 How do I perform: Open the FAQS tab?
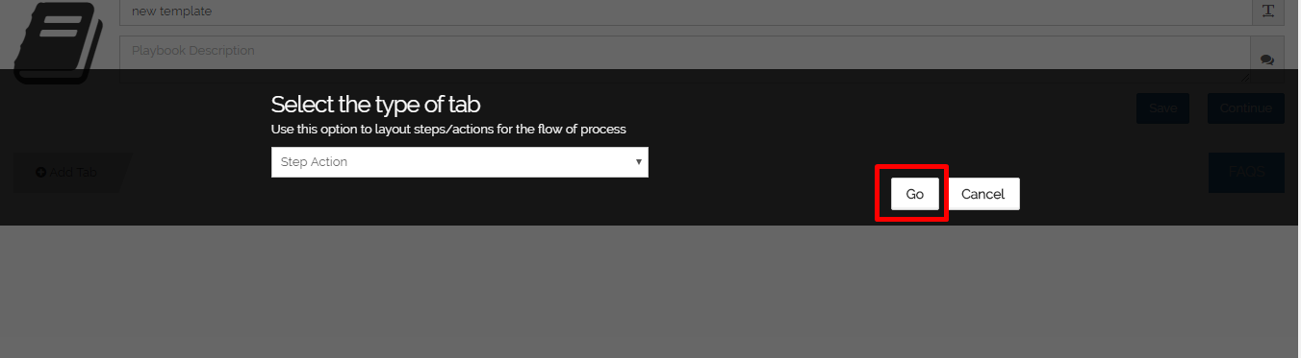click(1246, 173)
